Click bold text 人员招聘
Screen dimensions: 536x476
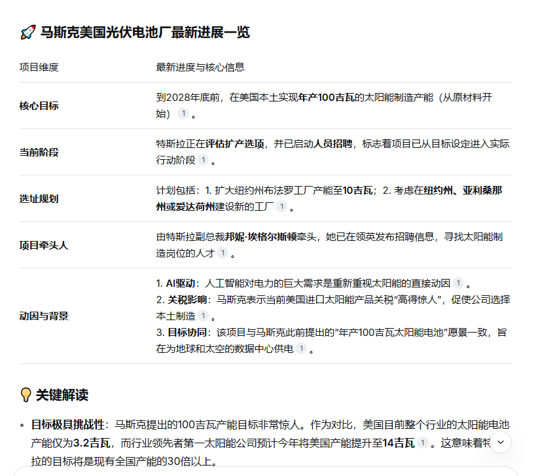coord(332,144)
